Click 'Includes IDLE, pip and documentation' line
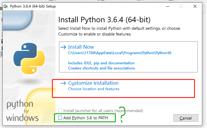207x128 pixels. click(101, 63)
